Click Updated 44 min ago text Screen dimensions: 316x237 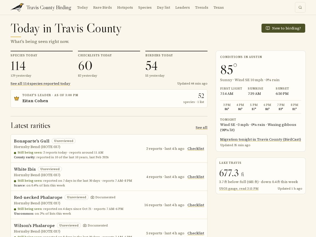click(x=192, y=83)
